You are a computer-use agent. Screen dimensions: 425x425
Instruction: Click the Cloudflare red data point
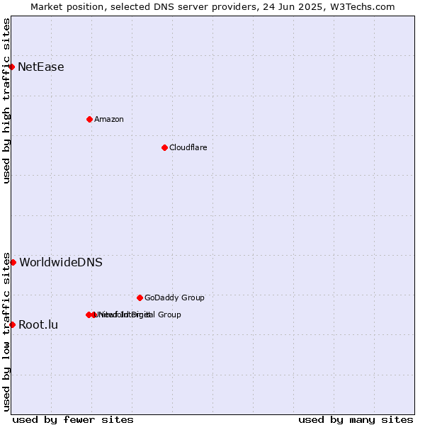pos(164,148)
